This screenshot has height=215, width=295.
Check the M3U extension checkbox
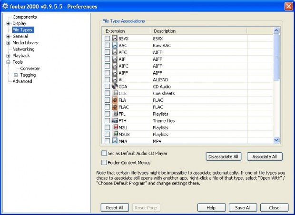(107, 127)
